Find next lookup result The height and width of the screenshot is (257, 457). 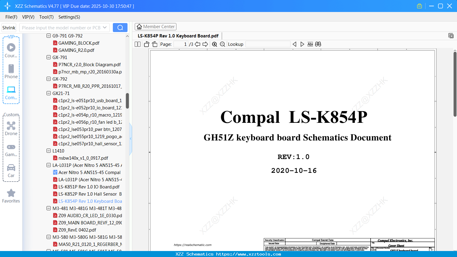(x=302, y=44)
